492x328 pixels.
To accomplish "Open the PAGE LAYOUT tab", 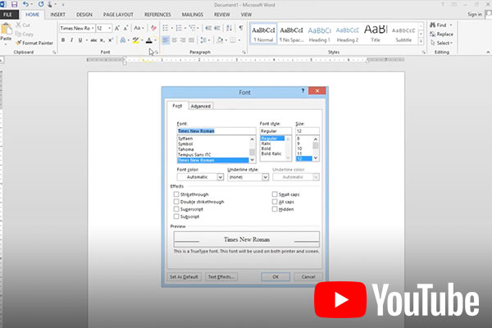I will pos(118,15).
